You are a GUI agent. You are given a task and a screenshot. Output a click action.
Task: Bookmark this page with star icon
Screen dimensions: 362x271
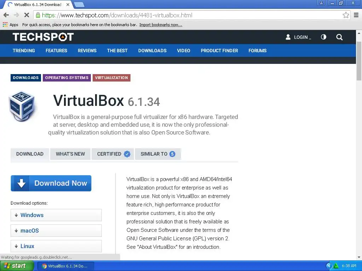coord(346,15)
